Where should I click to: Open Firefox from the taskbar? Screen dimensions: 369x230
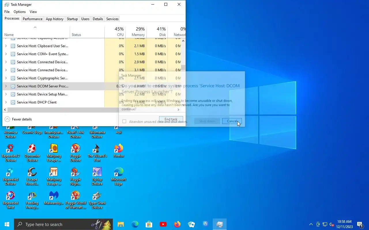click(177, 224)
